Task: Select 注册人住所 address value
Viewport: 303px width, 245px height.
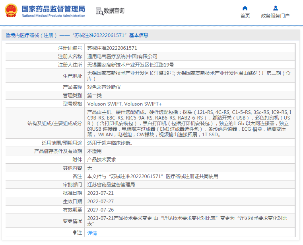Action: coord(130,65)
